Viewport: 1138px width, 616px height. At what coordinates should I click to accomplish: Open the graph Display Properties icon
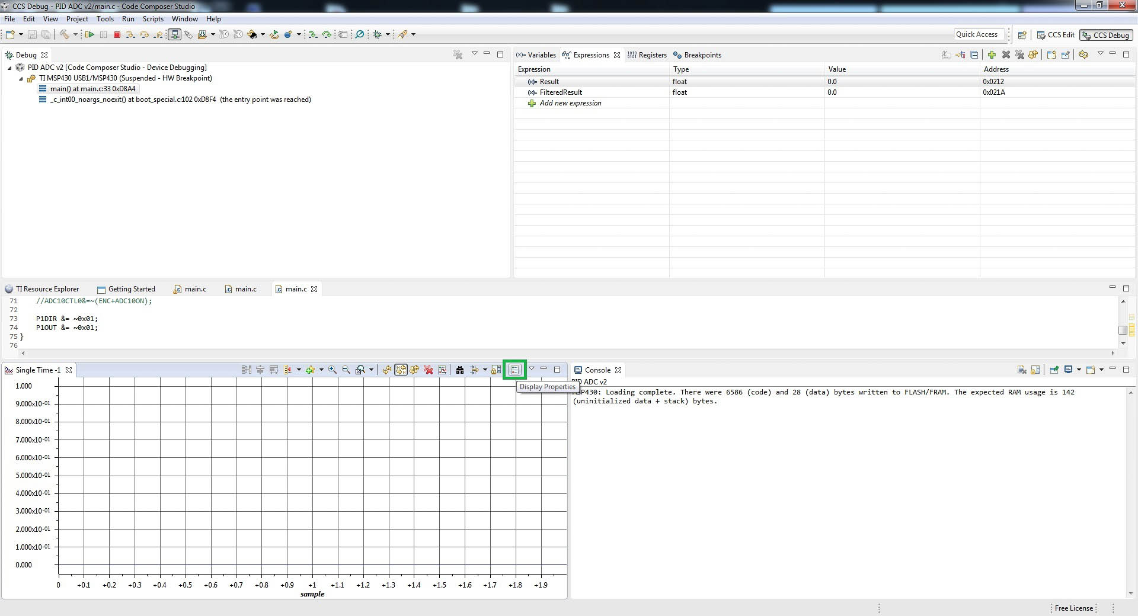point(514,369)
